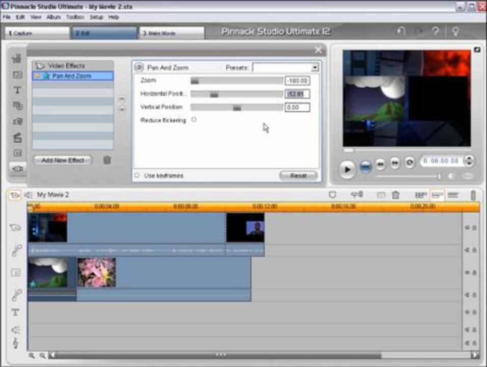This screenshot has height=367, width=487.
Task: Click the Zoom value field
Action: tap(297, 81)
